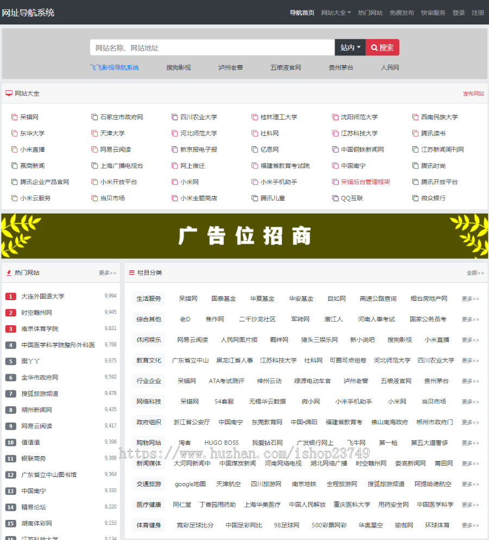Open 浙江省公安厅 in the 政府组织 row
The width and height of the screenshot is (489, 540).
point(192,422)
